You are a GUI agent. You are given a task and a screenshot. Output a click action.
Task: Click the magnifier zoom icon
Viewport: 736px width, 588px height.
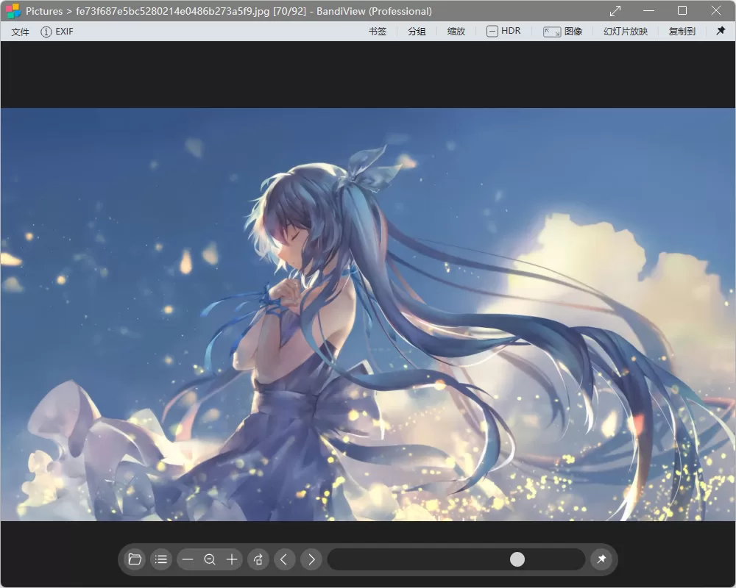210,559
